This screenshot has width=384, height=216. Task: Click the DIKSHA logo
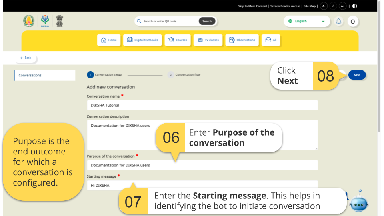[x=45, y=21]
